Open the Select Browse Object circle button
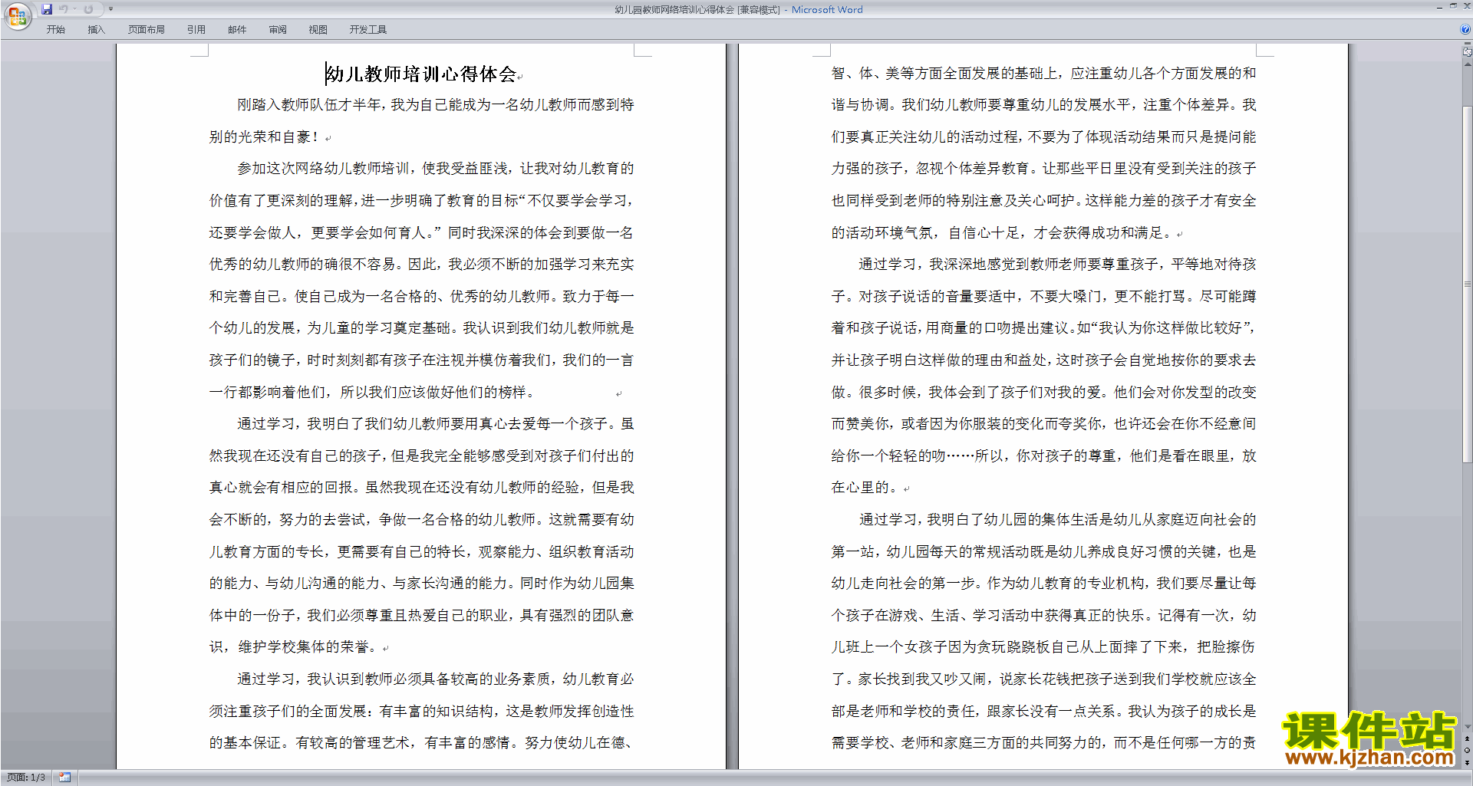This screenshot has width=1473, height=786. 1468,751
